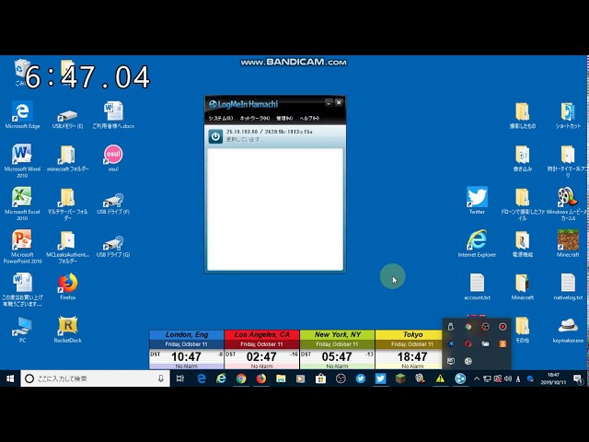This screenshot has width=589, height=442.
Task: Select the keymaker.exe file
Action: tap(568, 330)
